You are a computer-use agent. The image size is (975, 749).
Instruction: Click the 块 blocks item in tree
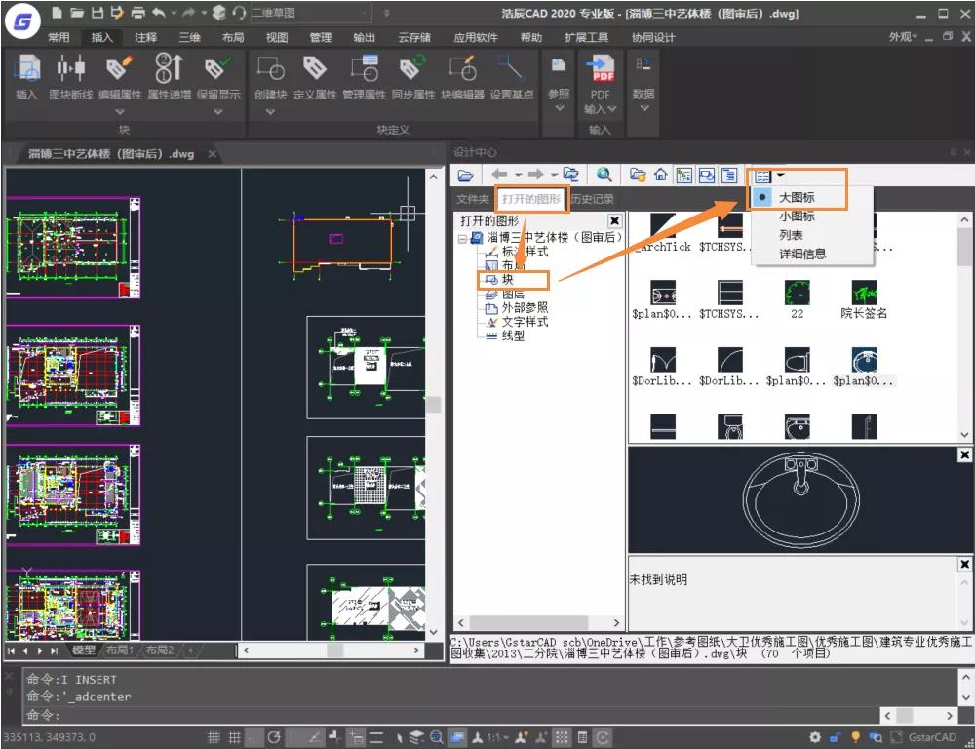508,280
